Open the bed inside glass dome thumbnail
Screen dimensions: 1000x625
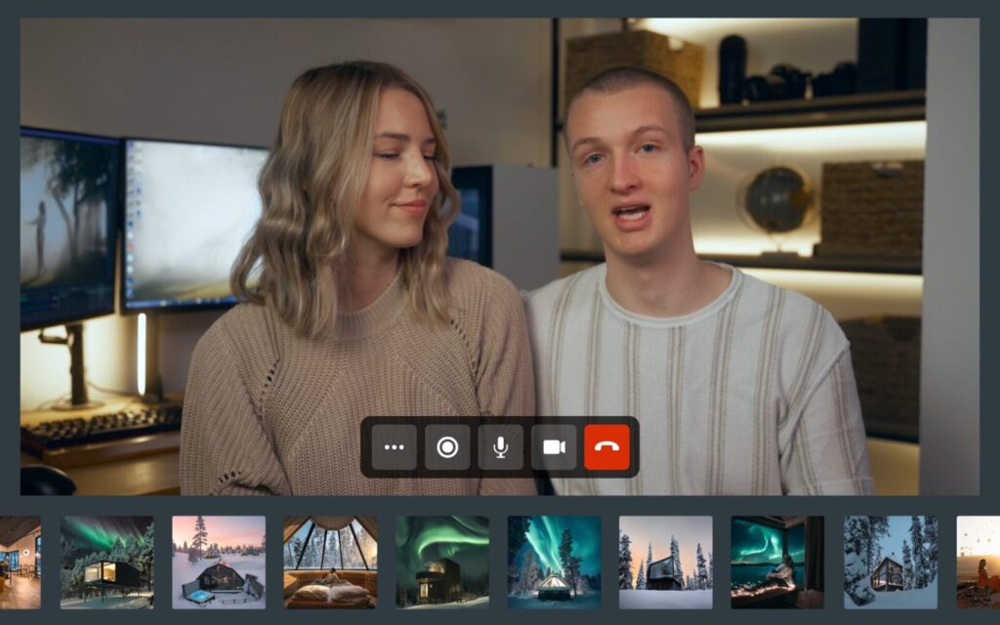pyautogui.click(x=330, y=562)
